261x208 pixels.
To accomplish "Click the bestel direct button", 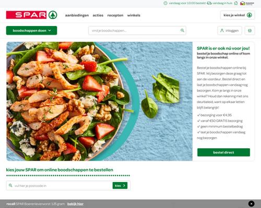I will pyautogui.click(x=223, y=152).
